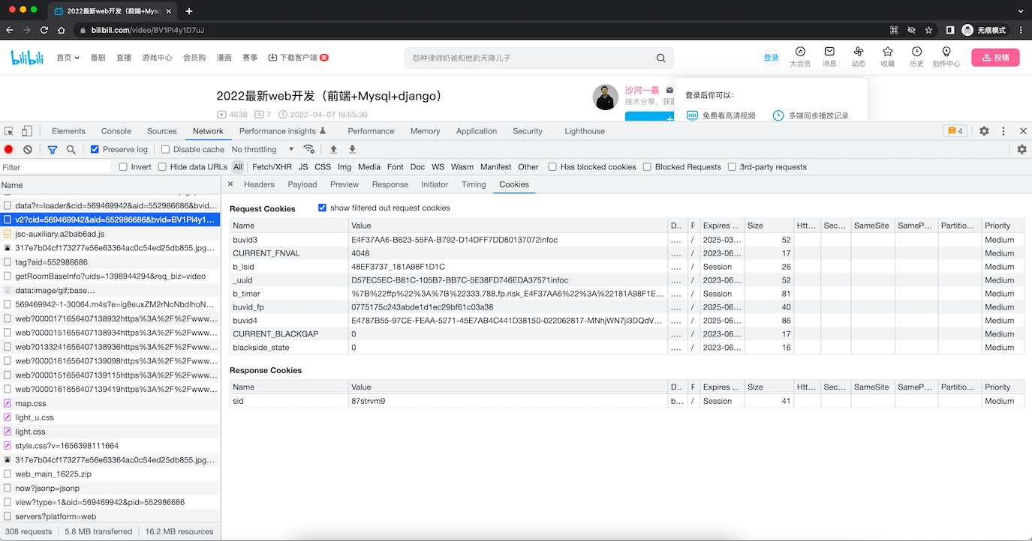Screen dimensions: 1032x541
Task: Open the 4 issues warning badge
Action: click(x=955, y=131)
